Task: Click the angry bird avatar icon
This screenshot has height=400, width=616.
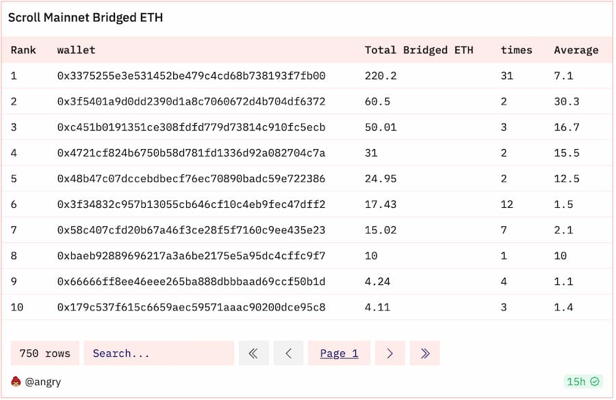Action: [16, 382]
